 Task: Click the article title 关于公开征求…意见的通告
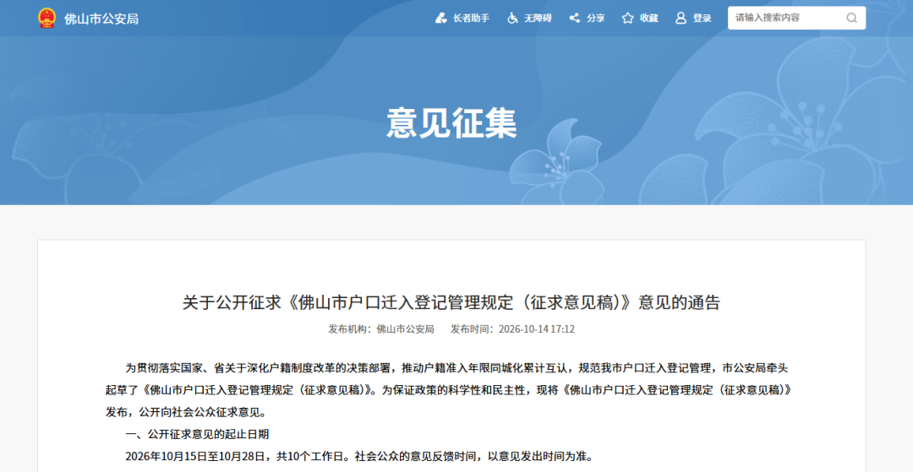451,302
